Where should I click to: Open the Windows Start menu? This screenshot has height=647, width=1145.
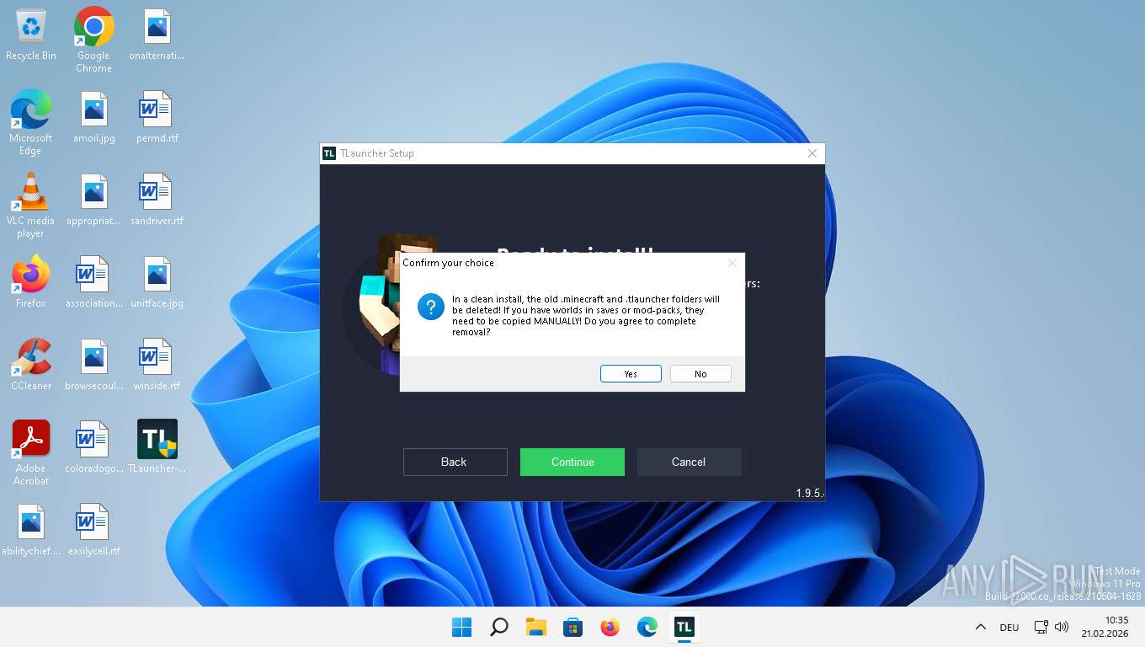[x=461, y=627]
